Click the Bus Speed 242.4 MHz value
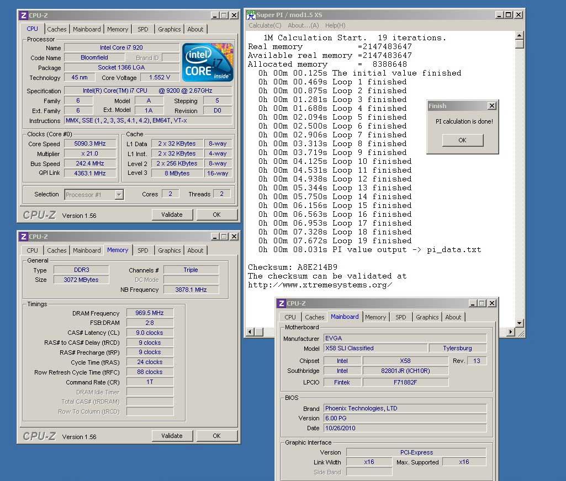The height and width of the screenshot is (481, 566). [90, 163]
